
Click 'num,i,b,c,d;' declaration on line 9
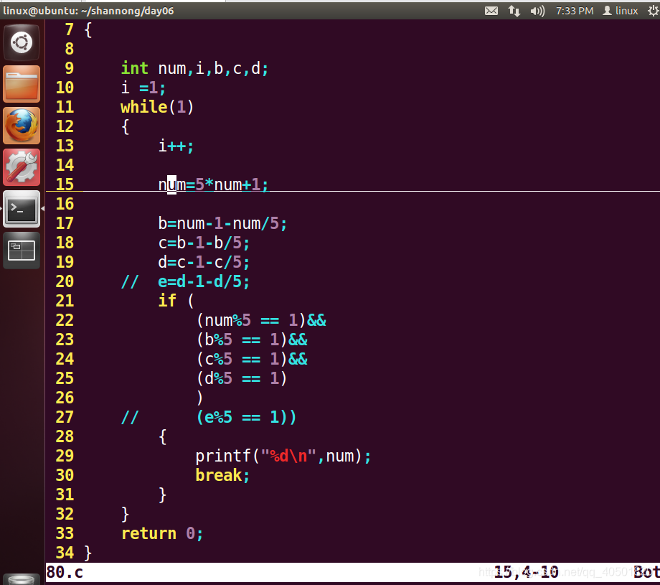(213, 68)
